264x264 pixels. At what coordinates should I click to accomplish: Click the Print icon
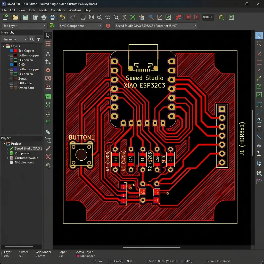[44, 17]
